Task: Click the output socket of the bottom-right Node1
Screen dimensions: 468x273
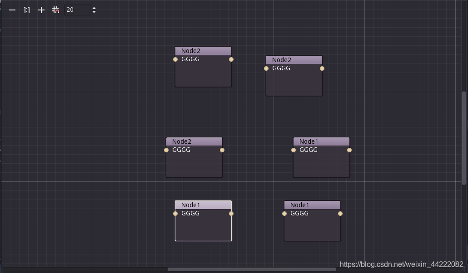Action: point(340,213)
